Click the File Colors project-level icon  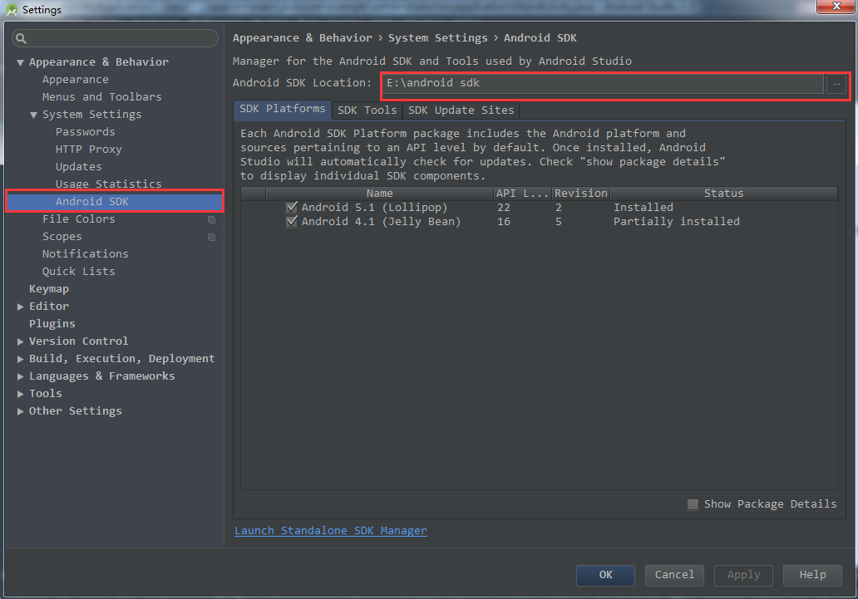click(211, 219)
